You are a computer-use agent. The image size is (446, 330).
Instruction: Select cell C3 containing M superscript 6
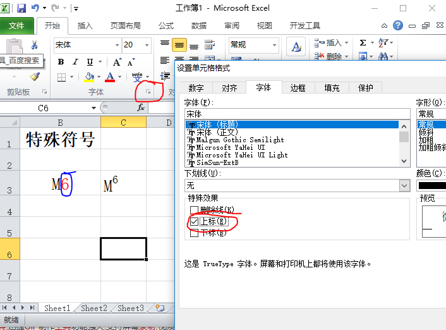click(x=123, y=183)
